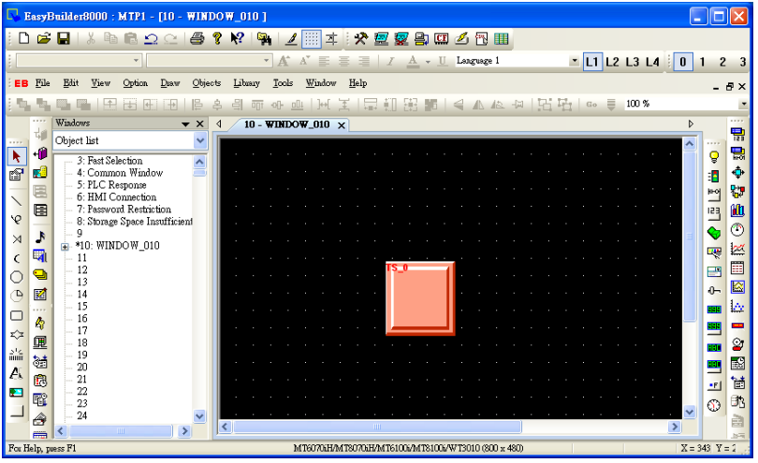The width and height of the screenshot is (758, 463).
Task: Select 4: Common Window in list
Action: point(120,172)
